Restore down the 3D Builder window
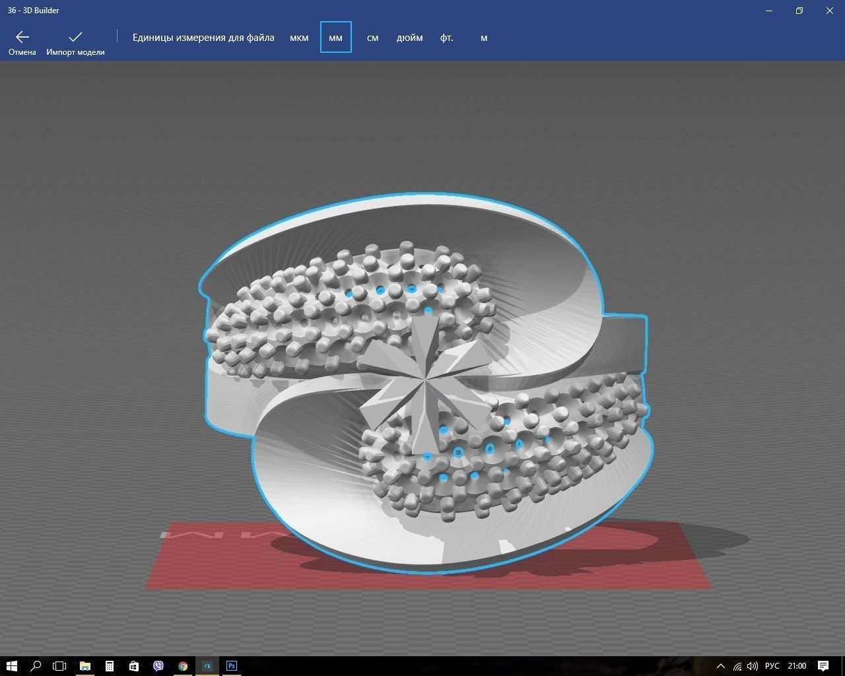This screenshot has width=845, height=676. (799, 11)
